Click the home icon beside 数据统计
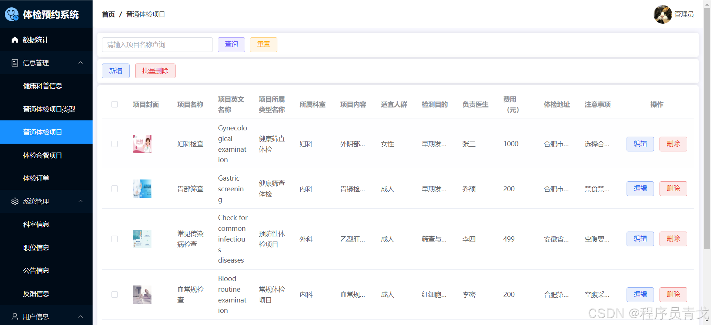 click(15, 40)
